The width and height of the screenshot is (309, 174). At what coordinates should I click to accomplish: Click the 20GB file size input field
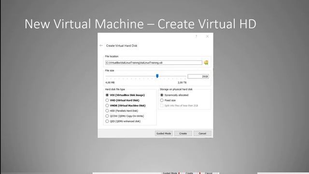click(x=198, y=76)
